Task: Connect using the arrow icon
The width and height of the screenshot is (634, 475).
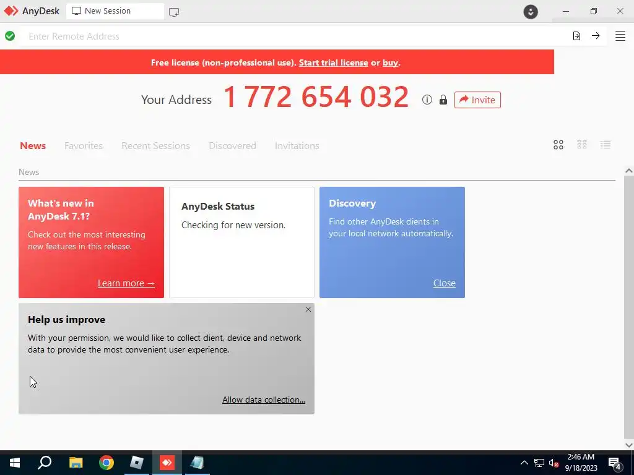Action: (x=596, y=35)
